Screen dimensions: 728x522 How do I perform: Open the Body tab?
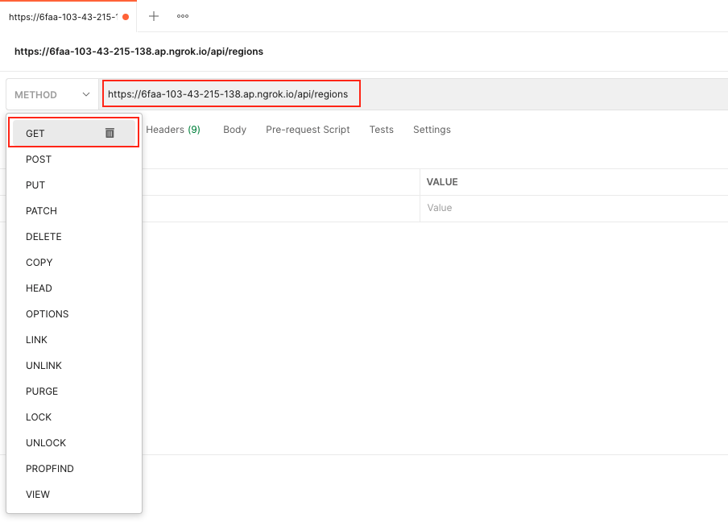coord(234,130)
